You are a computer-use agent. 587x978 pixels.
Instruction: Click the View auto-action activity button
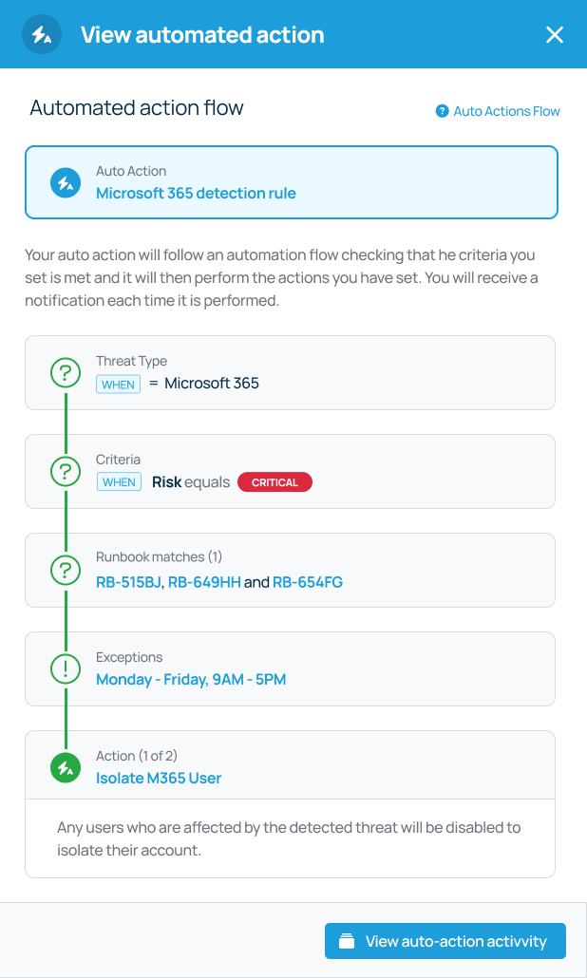tap(445, 941)
